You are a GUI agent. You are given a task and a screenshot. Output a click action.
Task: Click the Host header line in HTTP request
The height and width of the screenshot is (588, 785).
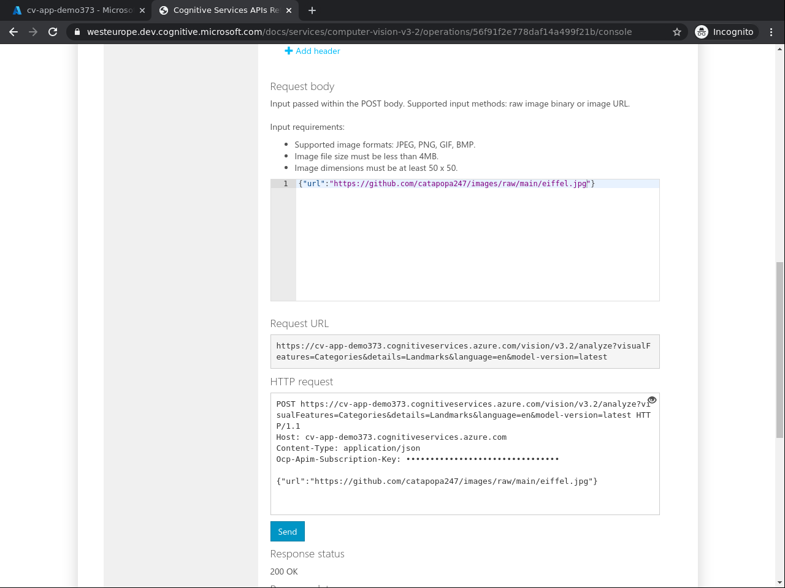391,437
